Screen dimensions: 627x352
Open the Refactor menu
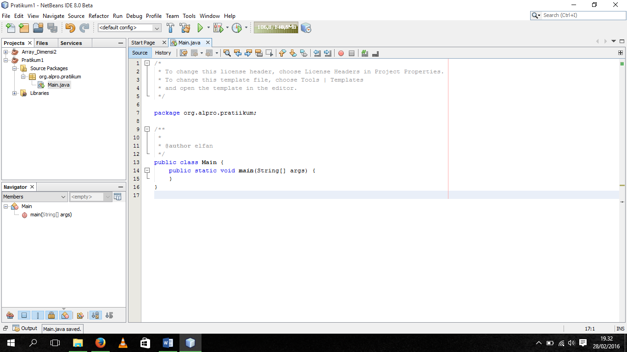(98, 16)
